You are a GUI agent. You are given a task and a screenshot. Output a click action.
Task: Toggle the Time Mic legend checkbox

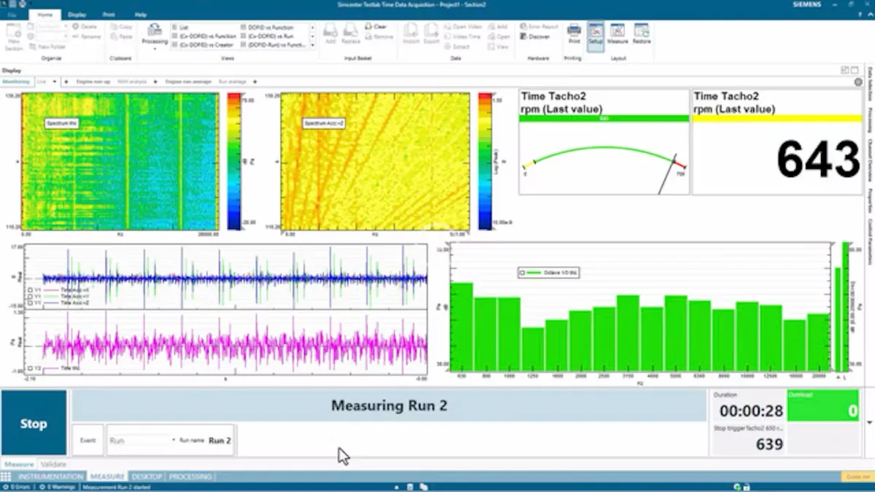point(31,369)
